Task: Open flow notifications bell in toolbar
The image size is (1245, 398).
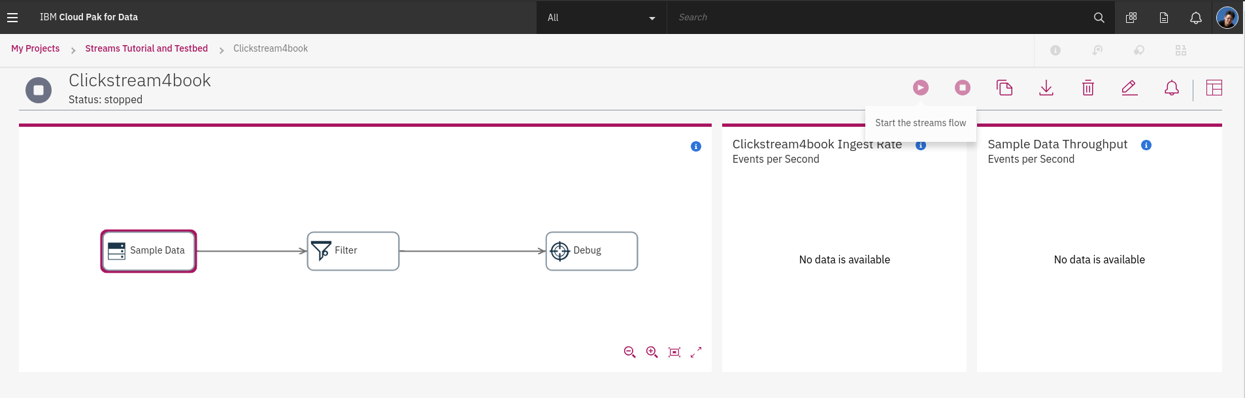Action: tap(1172, 88)
